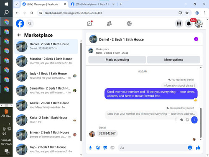Screen dimensions: 209x157
Task: Open AriEve - 2 Beds 1 Bath House chat
Action: pos(46,105)
